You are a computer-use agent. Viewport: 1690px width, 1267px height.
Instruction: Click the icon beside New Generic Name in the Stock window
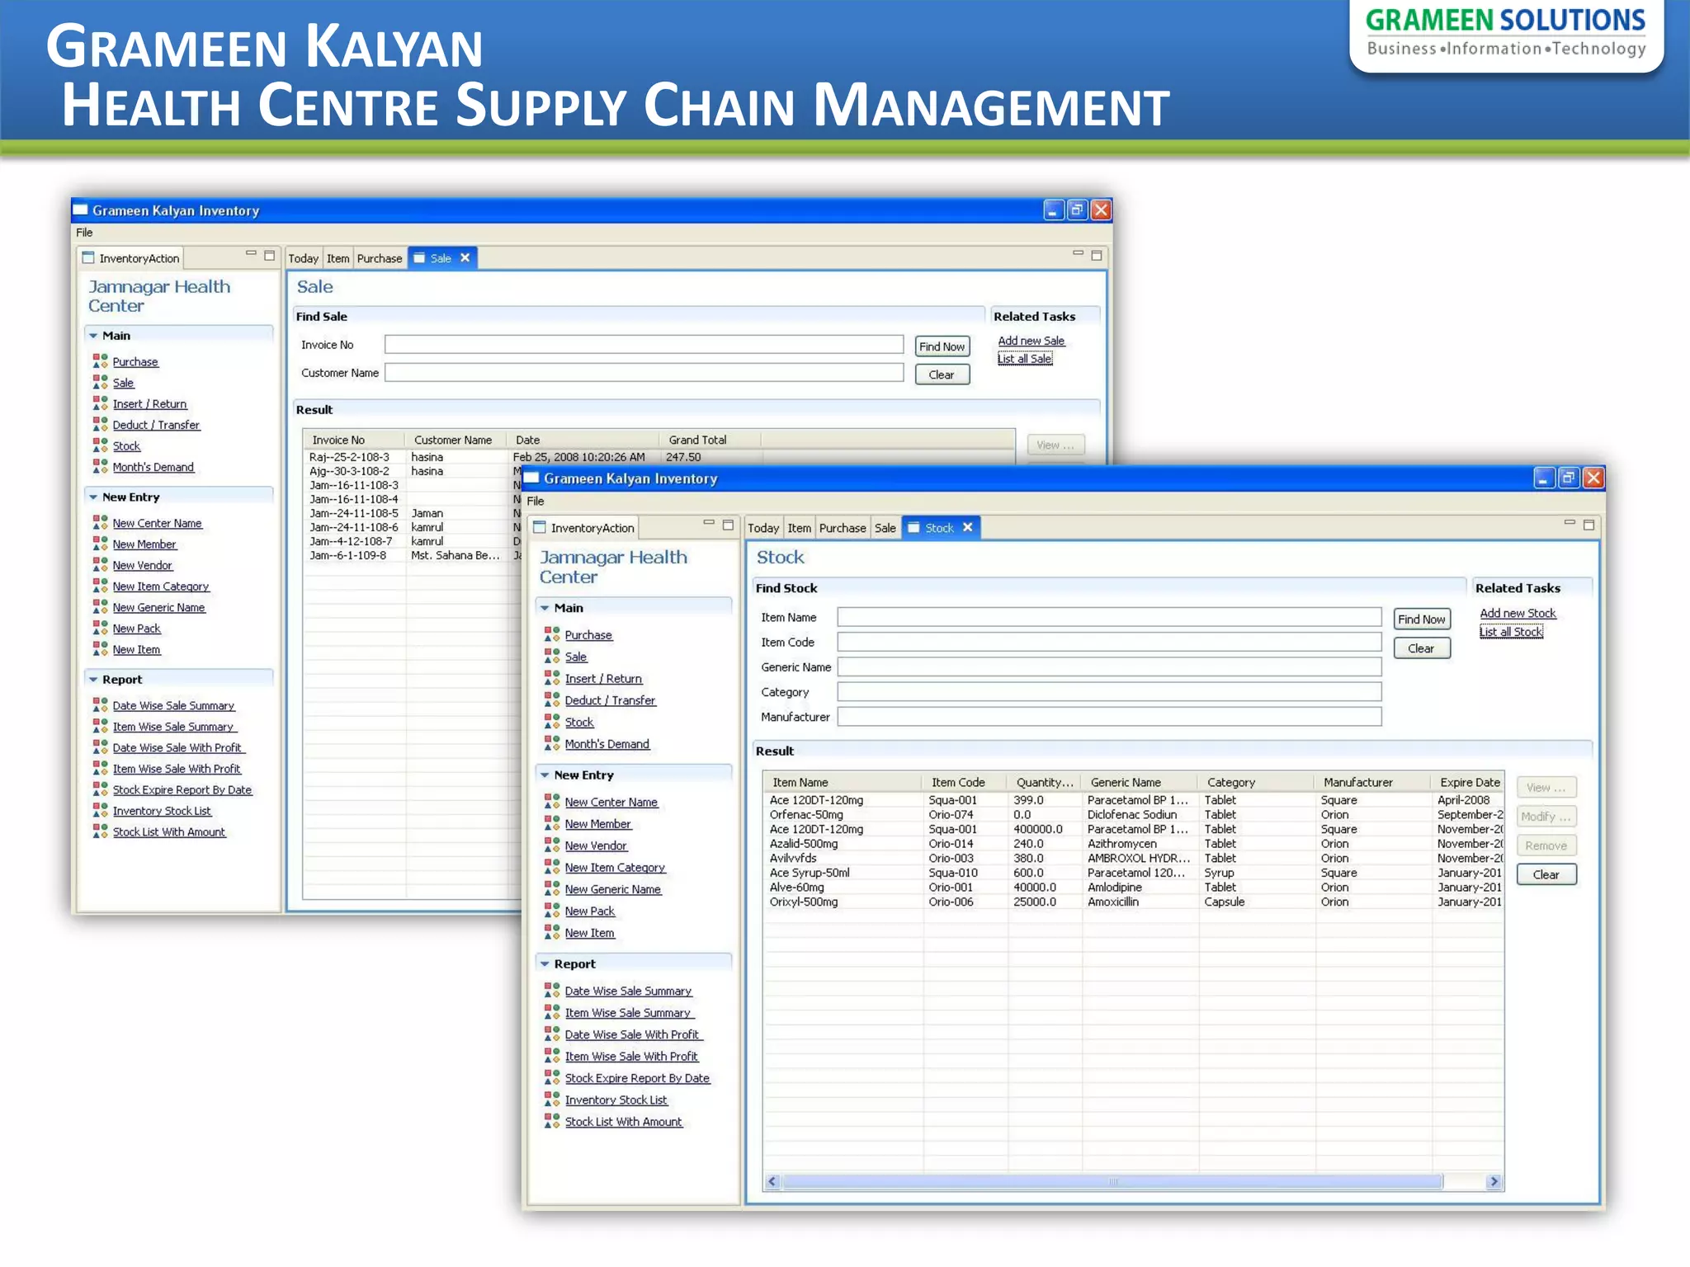552,888
